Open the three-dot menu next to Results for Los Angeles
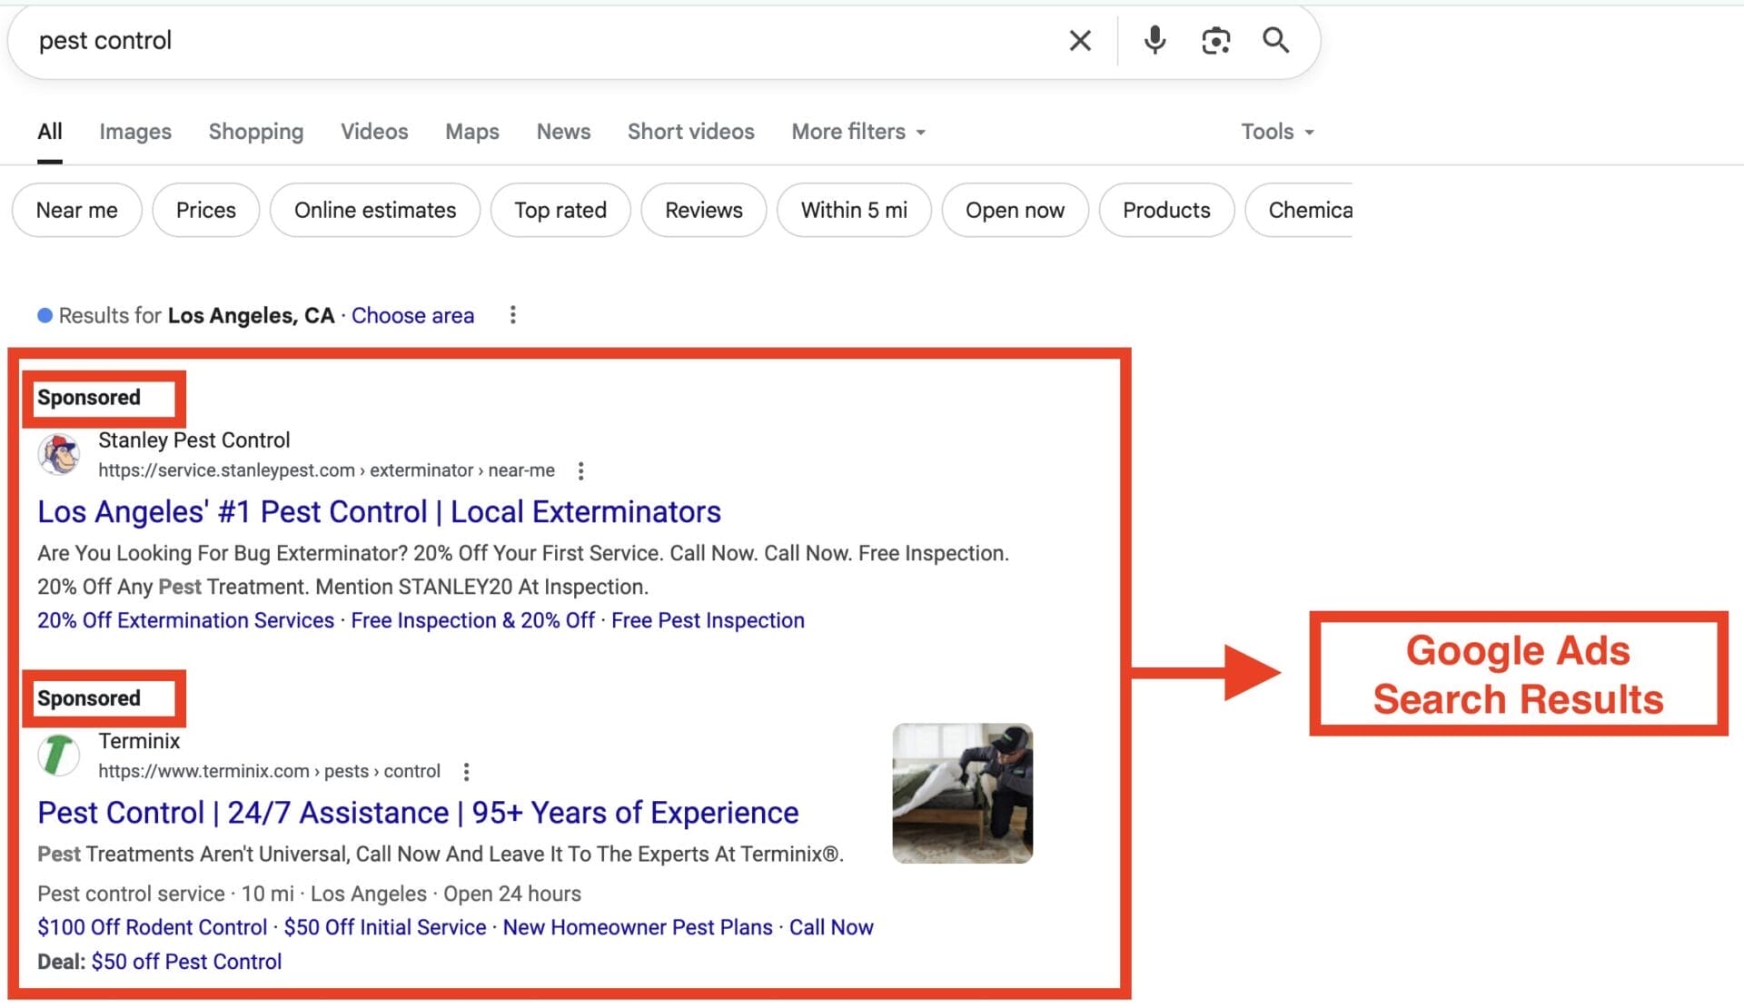 point(513,315)
